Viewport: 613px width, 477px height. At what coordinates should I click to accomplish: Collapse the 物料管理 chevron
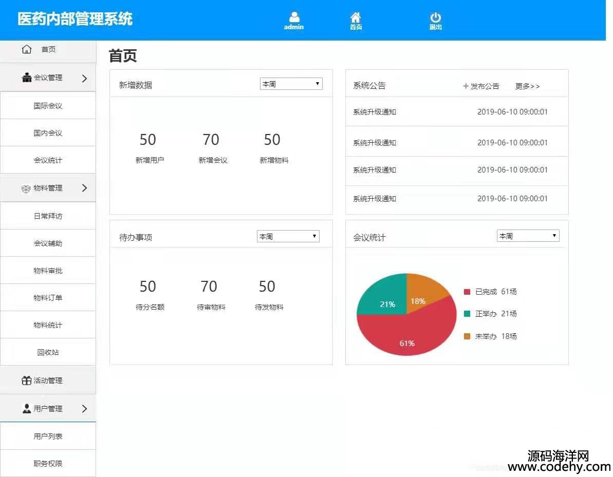click(x=84, y=188)
